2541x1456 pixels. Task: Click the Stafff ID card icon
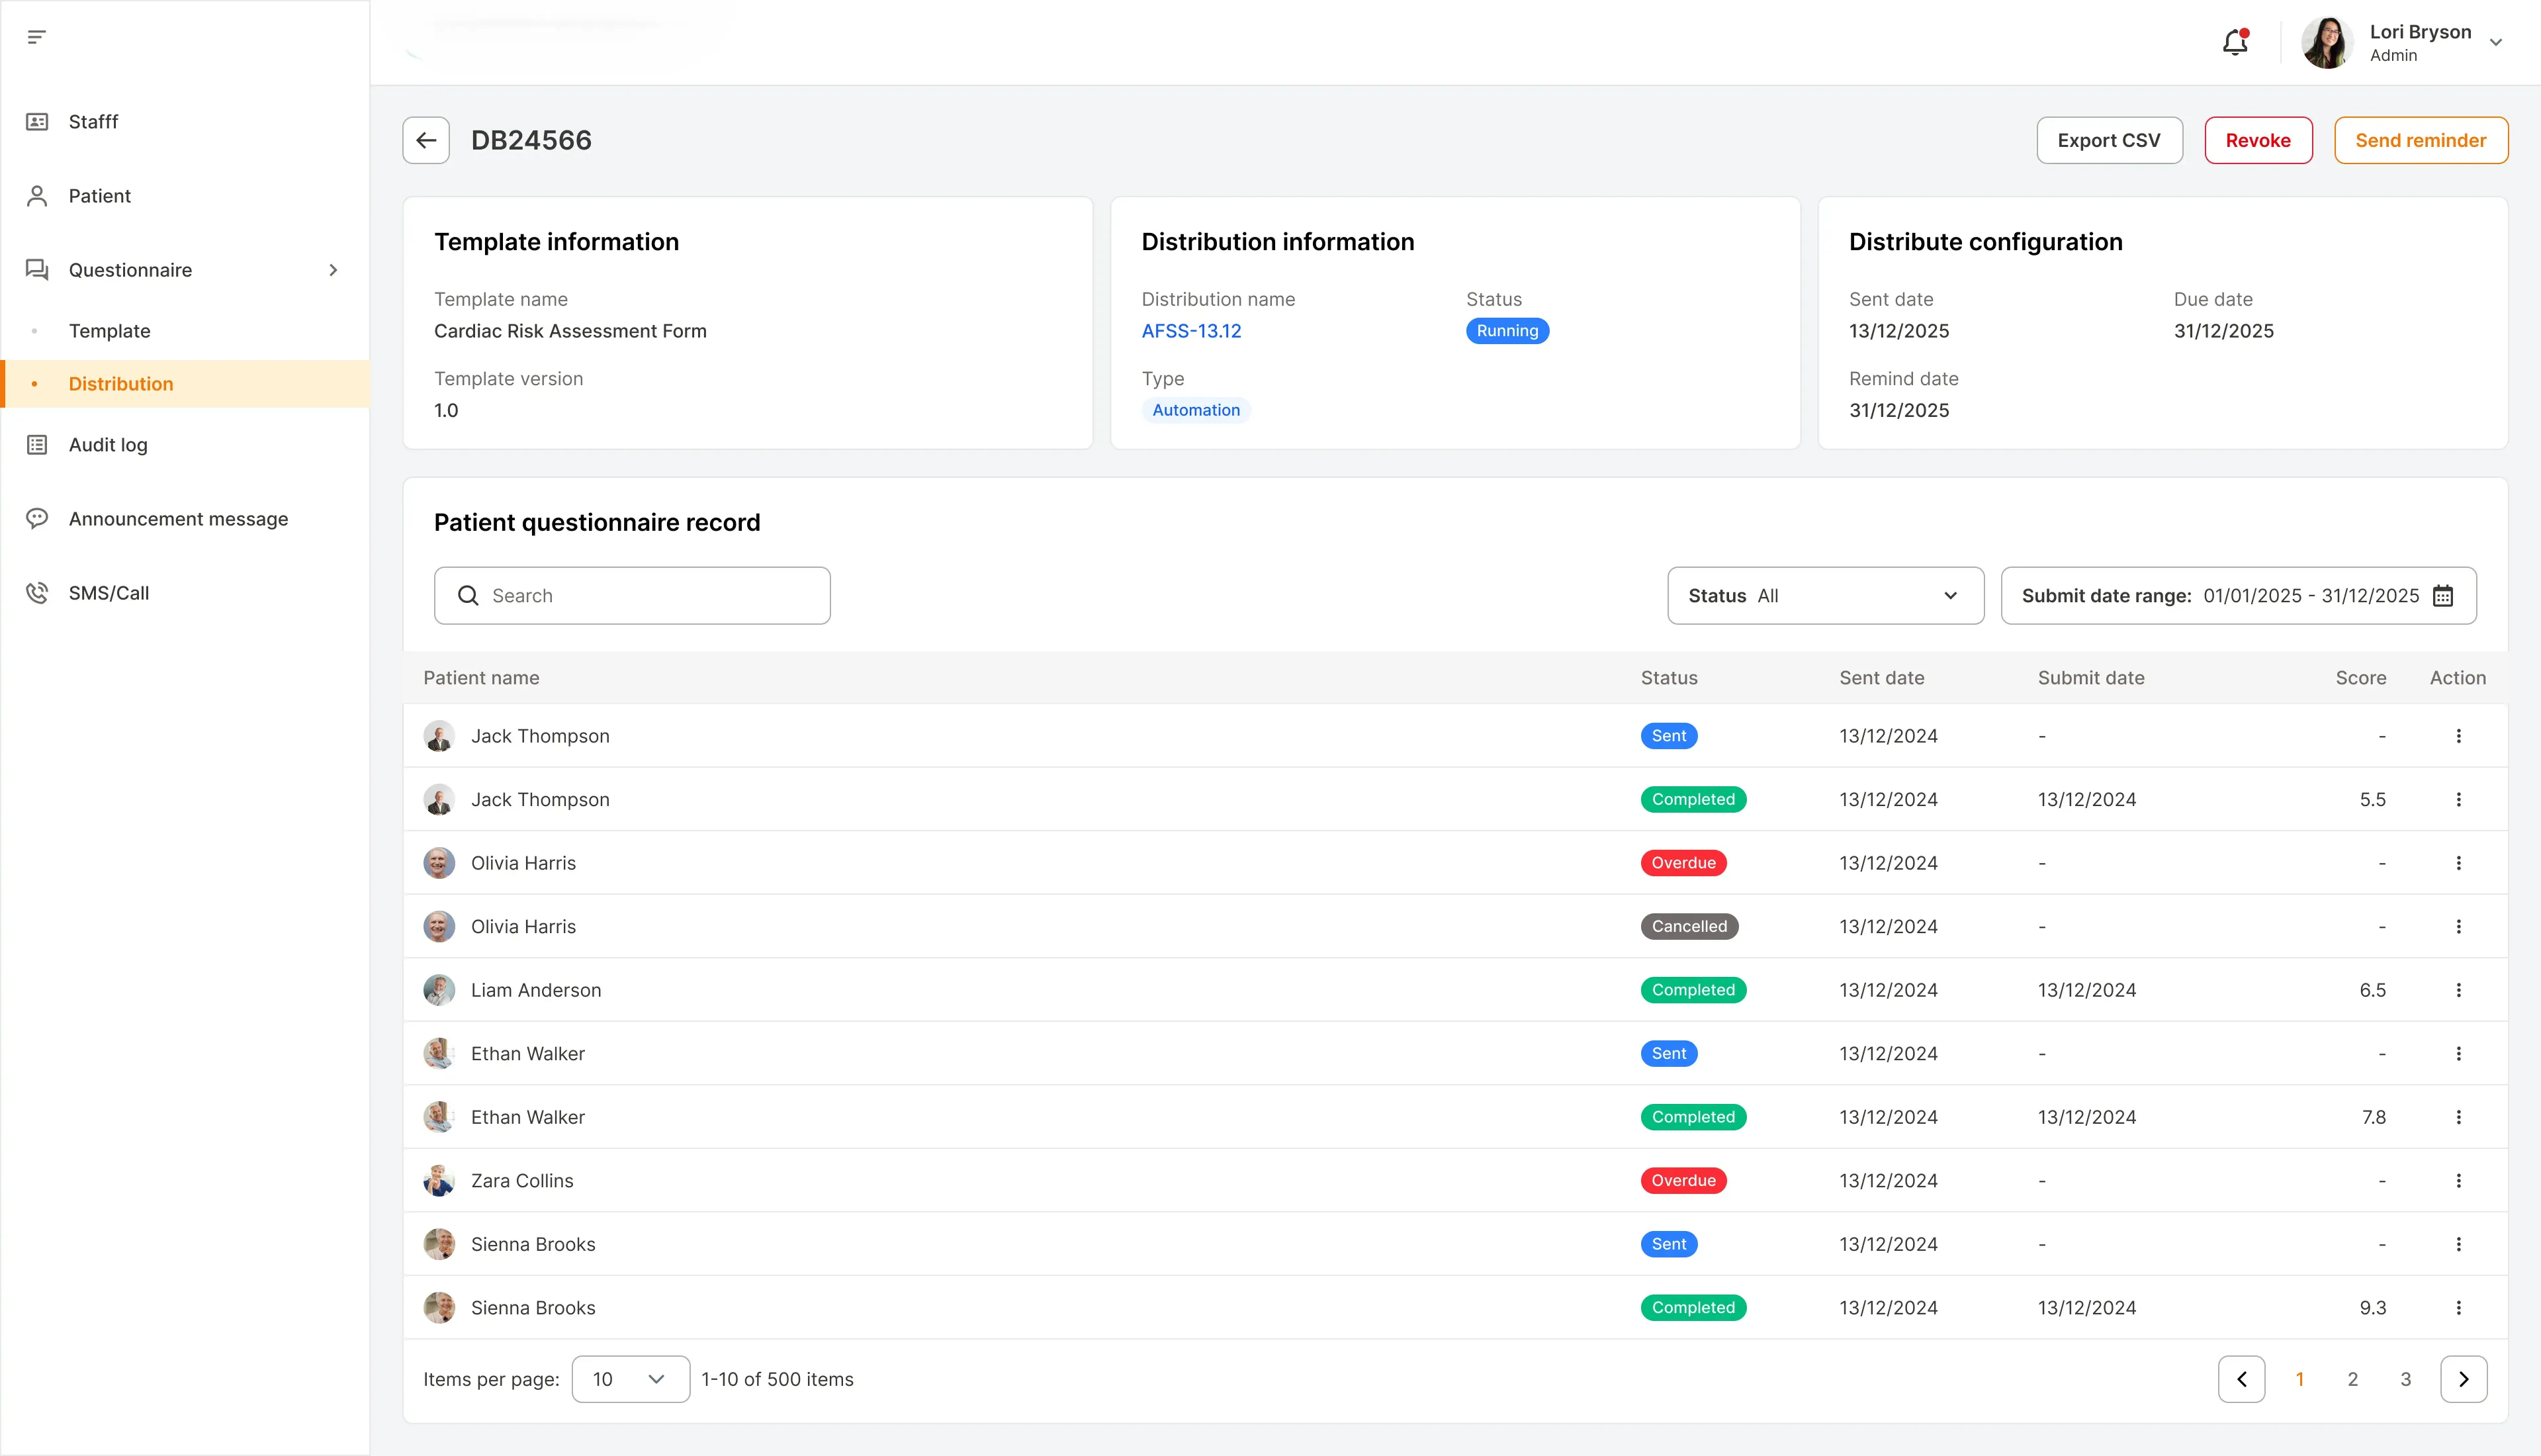pos(37,122)
